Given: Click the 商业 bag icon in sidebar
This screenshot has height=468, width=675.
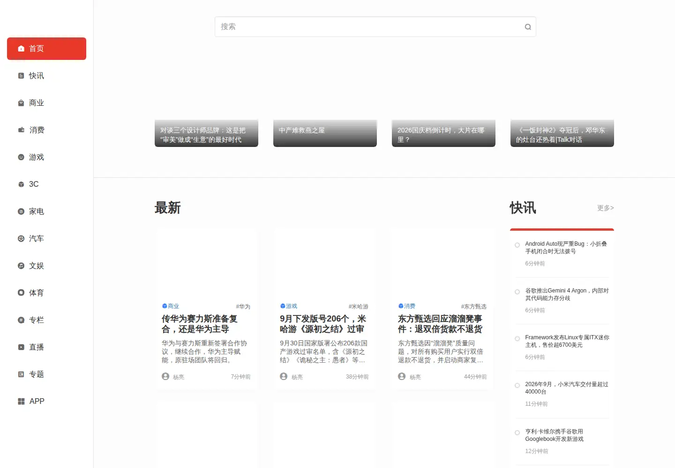Looking at the screenshot, I should [21, 103].
